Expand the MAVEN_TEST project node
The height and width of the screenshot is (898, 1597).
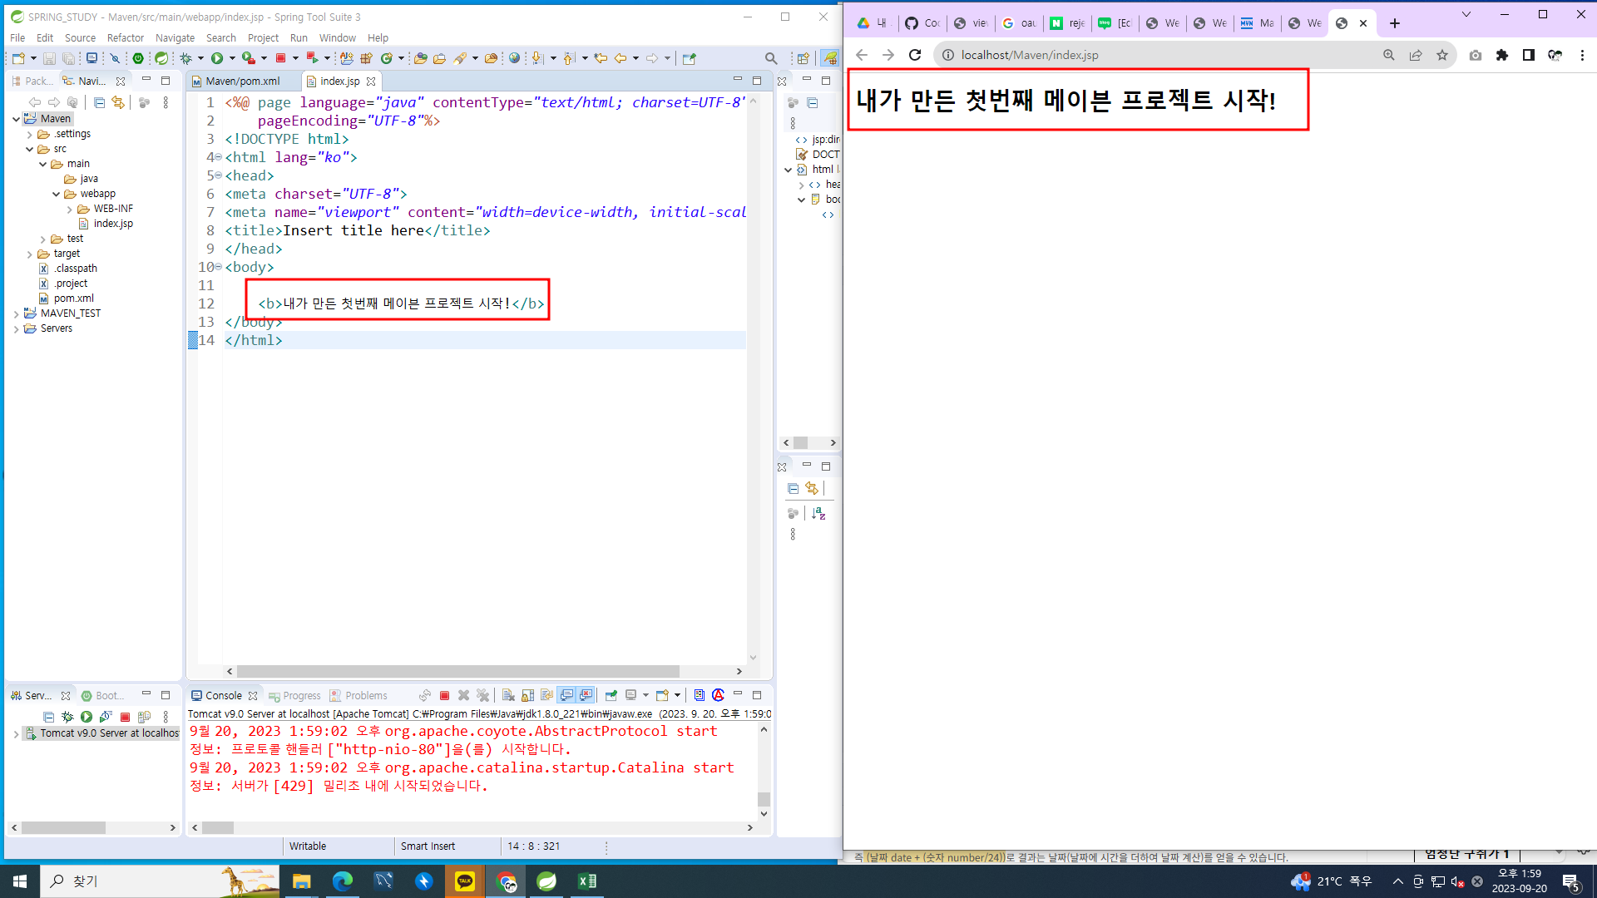(16, 313)
